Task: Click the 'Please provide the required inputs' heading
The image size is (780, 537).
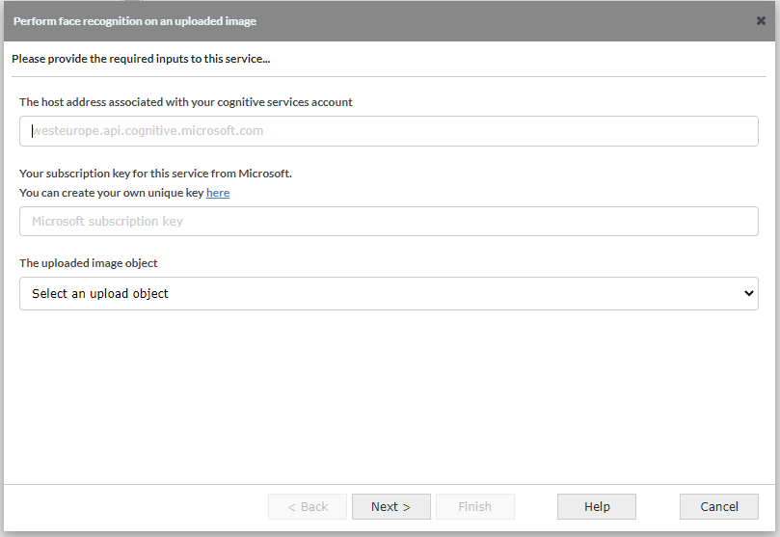Action: point(141,59)
